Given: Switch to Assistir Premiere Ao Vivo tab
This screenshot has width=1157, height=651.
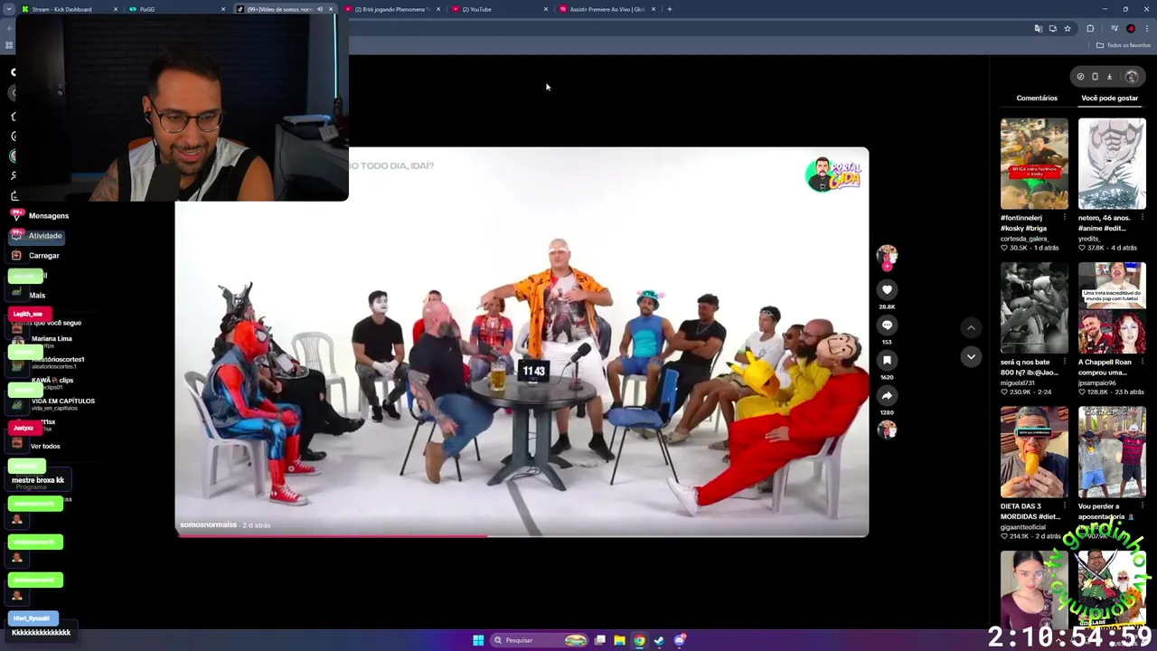Looking at the screenshot, I should click(x=607, y=9).
